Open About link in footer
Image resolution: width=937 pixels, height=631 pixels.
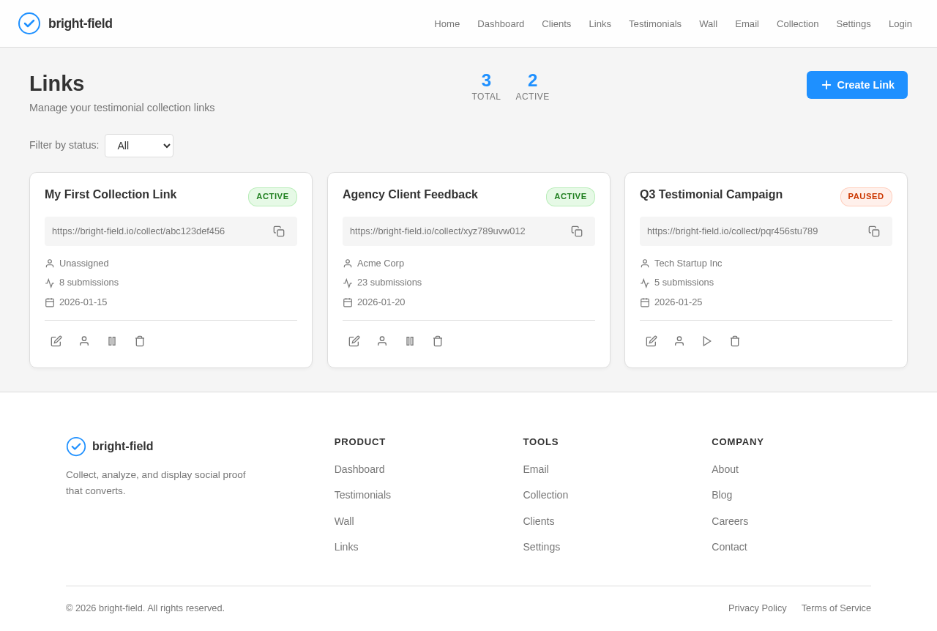coord(725,469)
